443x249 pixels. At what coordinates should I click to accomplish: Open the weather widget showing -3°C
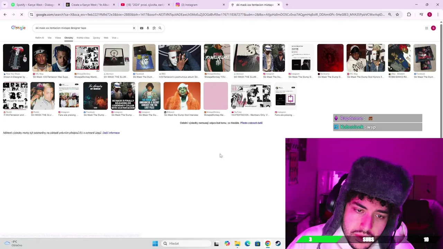click(13, 243)
